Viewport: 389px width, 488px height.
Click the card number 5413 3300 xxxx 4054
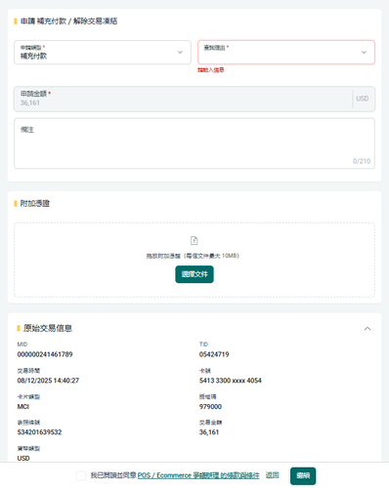click(231, 381)
